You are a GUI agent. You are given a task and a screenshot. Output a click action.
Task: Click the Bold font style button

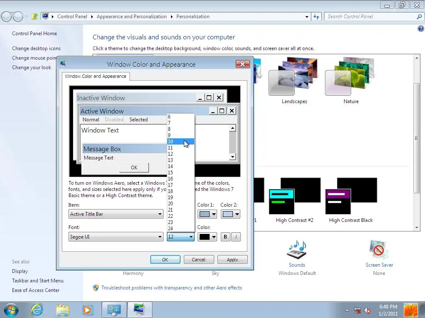[x=225, y=237]
